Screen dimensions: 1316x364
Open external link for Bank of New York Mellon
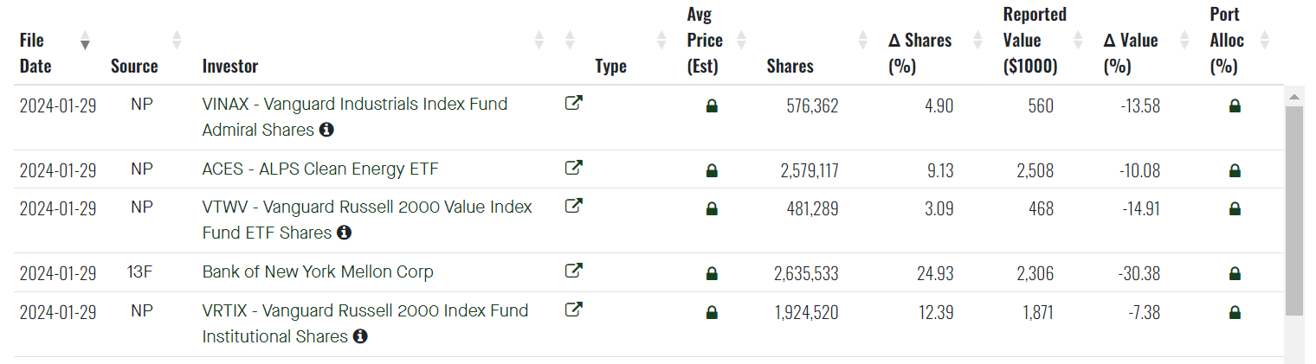point(573,271)
